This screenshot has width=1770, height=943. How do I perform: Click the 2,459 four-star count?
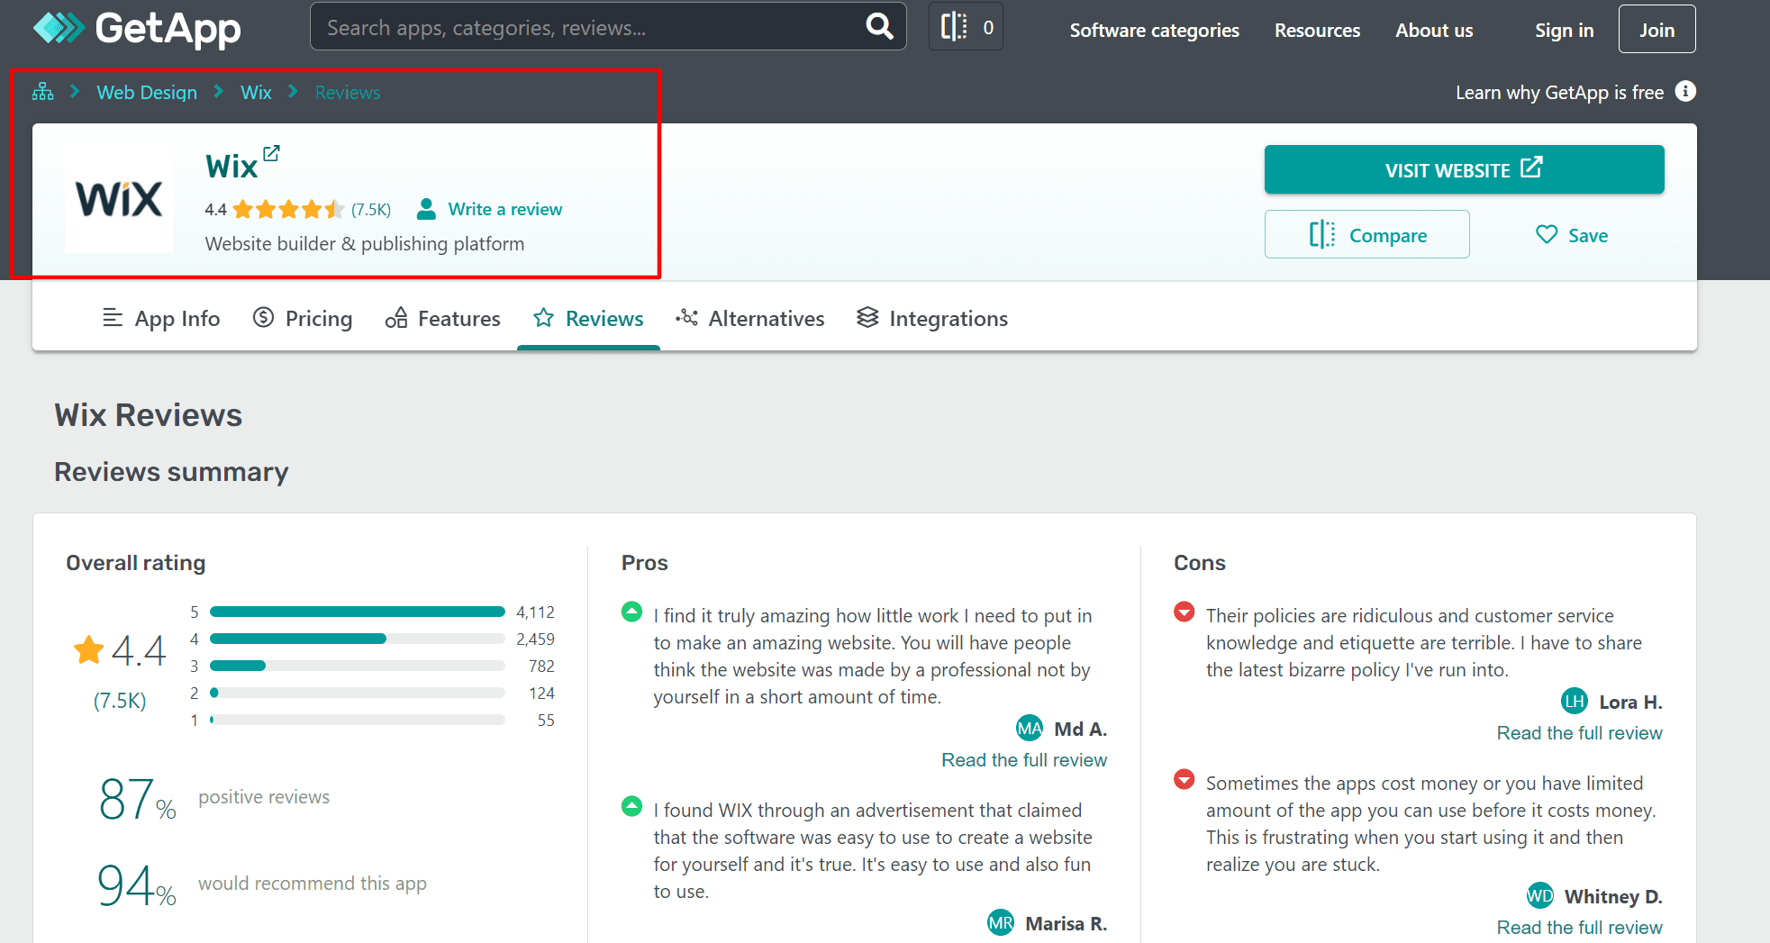pyautogui.click(x=535, y=639)
